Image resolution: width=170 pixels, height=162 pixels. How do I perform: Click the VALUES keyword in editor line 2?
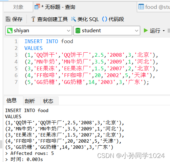coord(34,48)
